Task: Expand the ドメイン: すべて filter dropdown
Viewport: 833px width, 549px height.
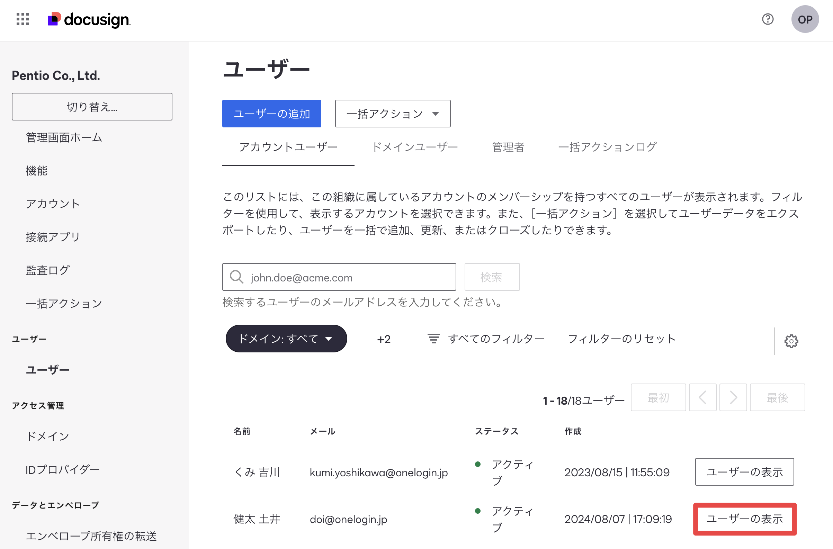Action: (x=286, y=339)
